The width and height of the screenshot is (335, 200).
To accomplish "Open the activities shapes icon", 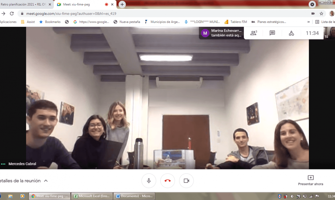I will [291, 33].
